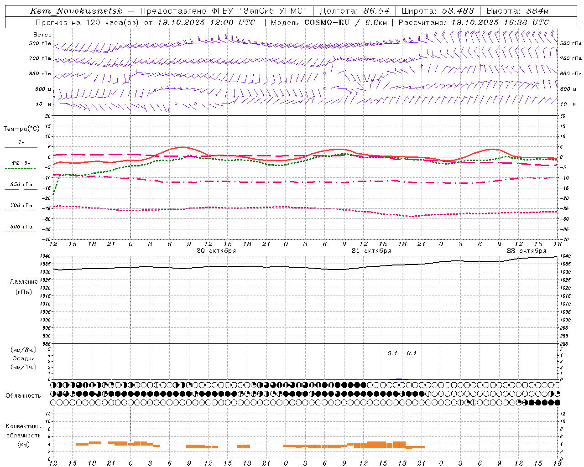Screen dimensions: 584x467
Task: Click the (мм/1ч.) precipitation unit label
Action: pos(24,367)
